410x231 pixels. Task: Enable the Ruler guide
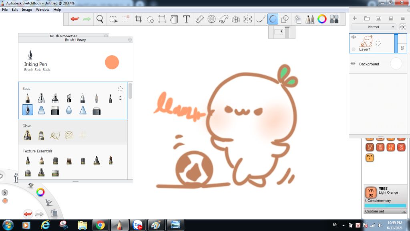[199, 19]
